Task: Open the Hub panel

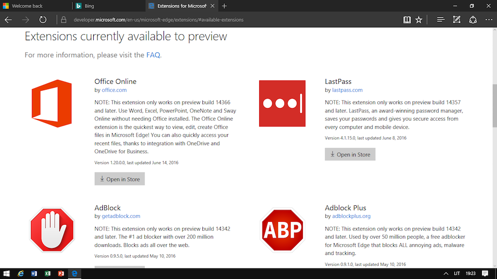Action: [x=441, y=20]
